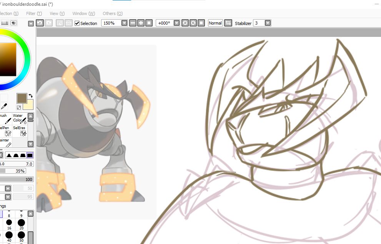Image resolution: width=381 pixels, height=244 pixels.
Task: Reset the canvas rotation with the reset icon
Action: point(201,23)
